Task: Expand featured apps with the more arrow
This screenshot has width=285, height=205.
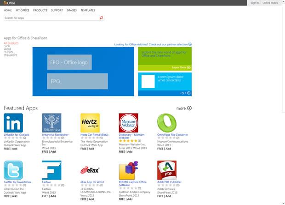Action: click(184, 108)
